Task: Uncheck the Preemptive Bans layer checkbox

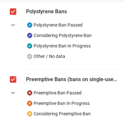Action: [13, 79]
